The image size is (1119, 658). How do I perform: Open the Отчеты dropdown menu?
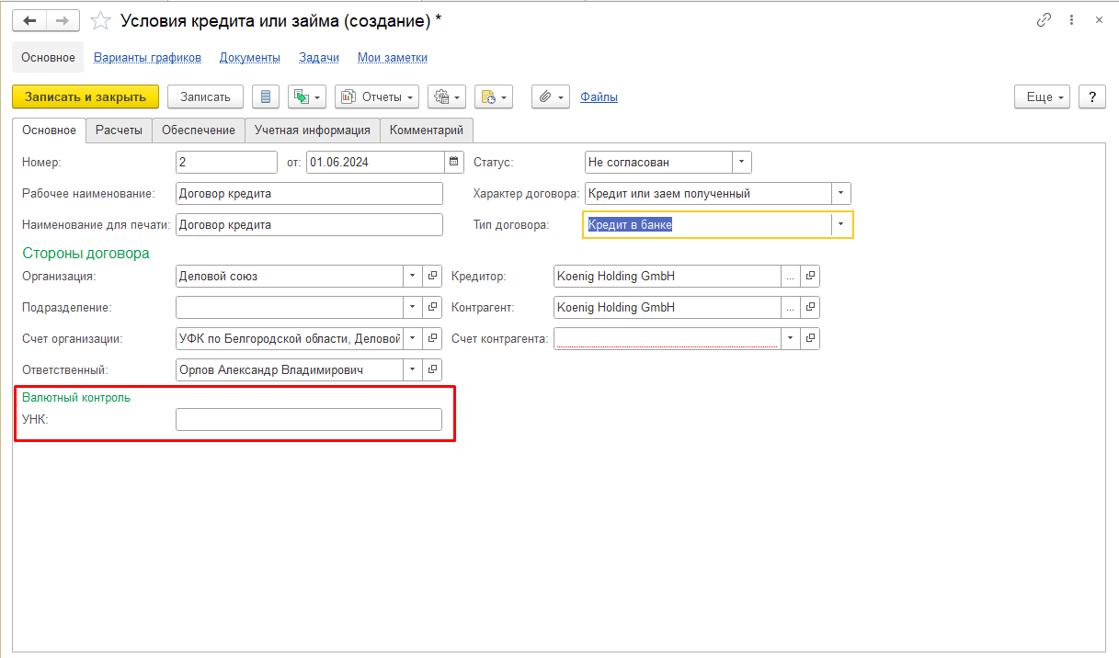click(x=377, y=96)
